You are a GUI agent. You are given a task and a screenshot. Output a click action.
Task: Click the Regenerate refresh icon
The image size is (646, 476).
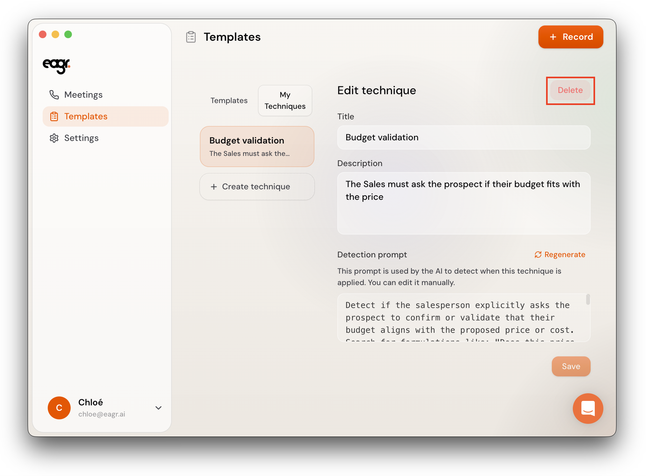(x=538, y=255)
